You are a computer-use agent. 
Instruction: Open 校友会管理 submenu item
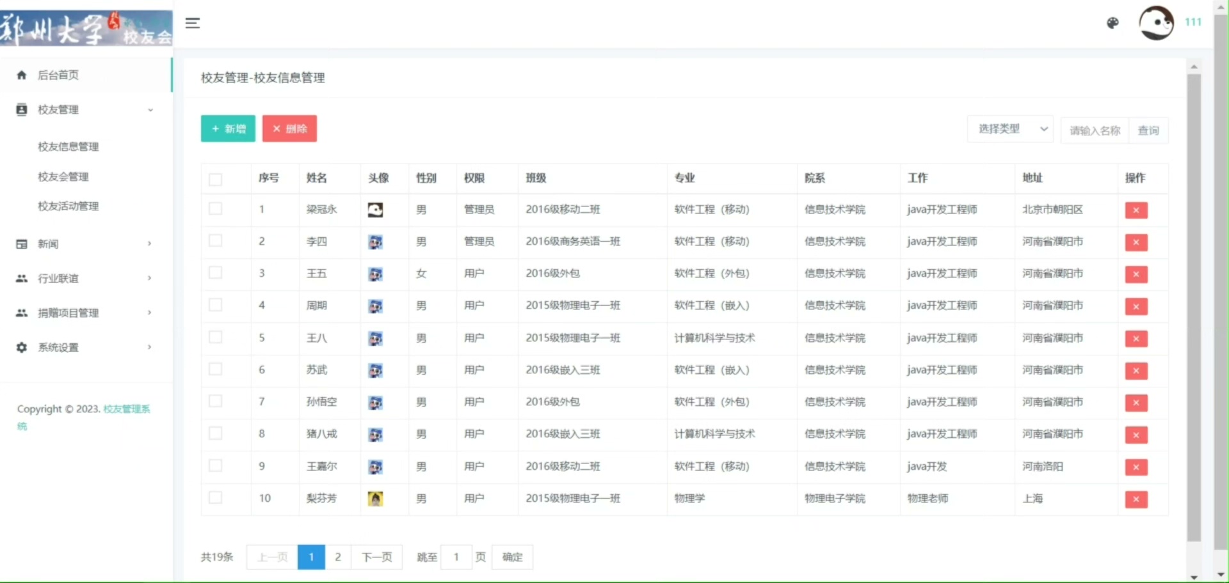coord(63,177)
